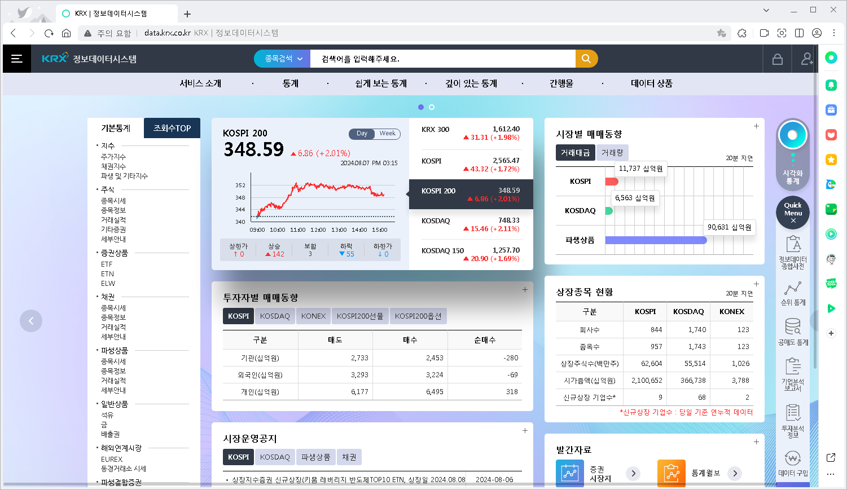Switch to the 조회수TOP tab

(172, 128)
